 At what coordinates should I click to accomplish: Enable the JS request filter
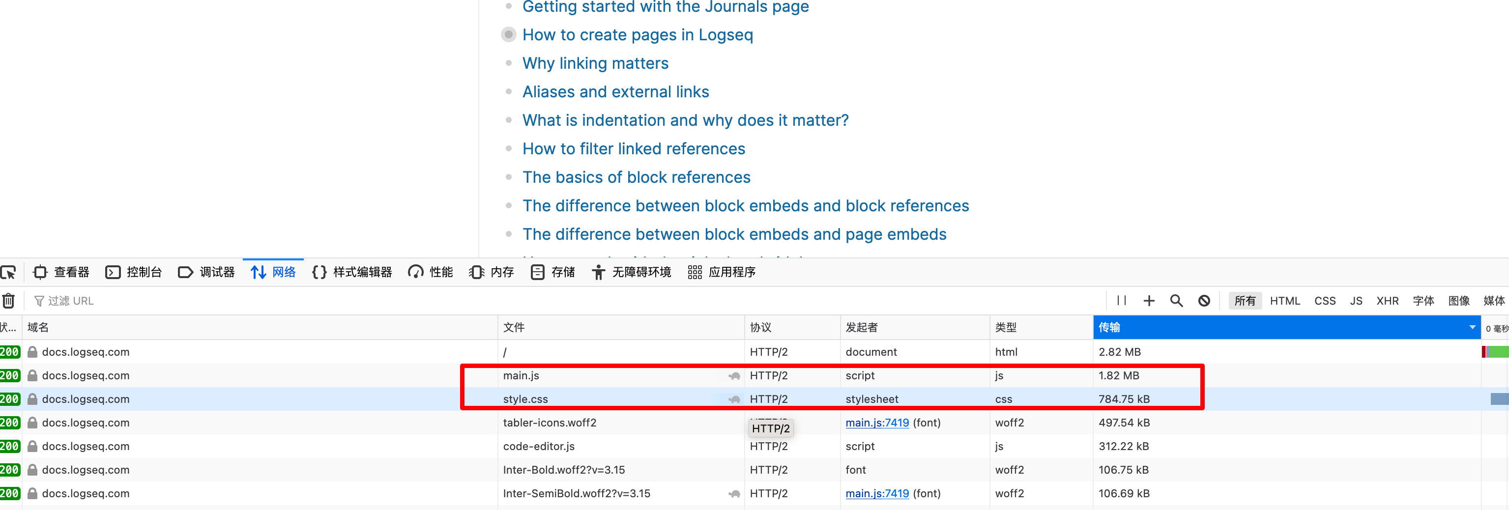pos(1356,300)
